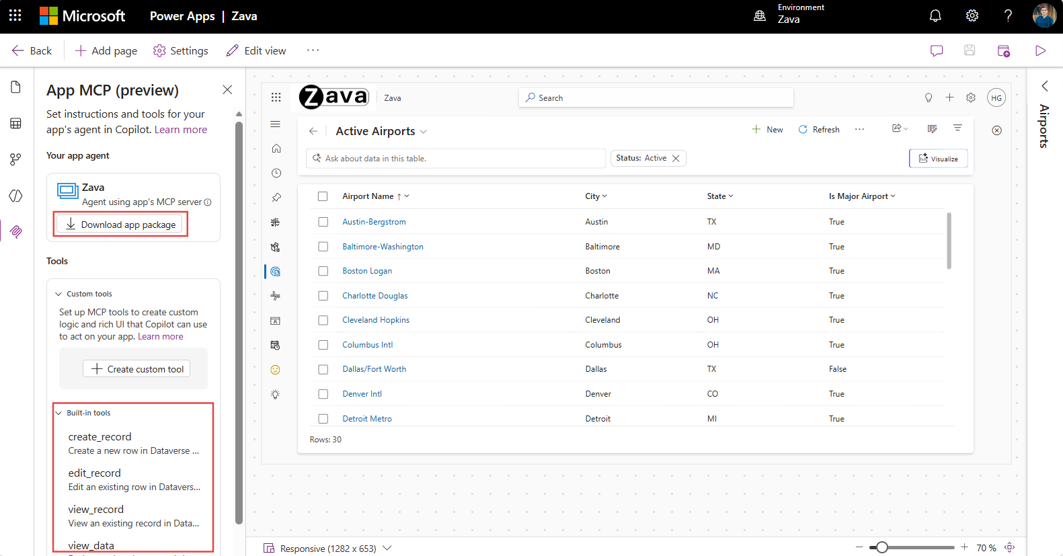Collapse the Custom tools section
This screenshot has width=1063, height=556.
(58, 294)
